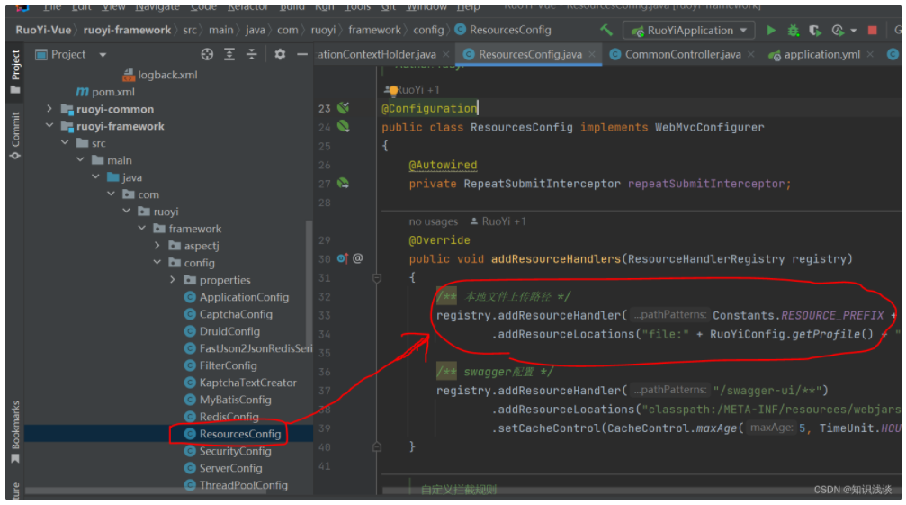The height and width of the screenshot is (505, 906).
Task: Open RuoYiApplication run configuration dropdown
Action: 689,30
